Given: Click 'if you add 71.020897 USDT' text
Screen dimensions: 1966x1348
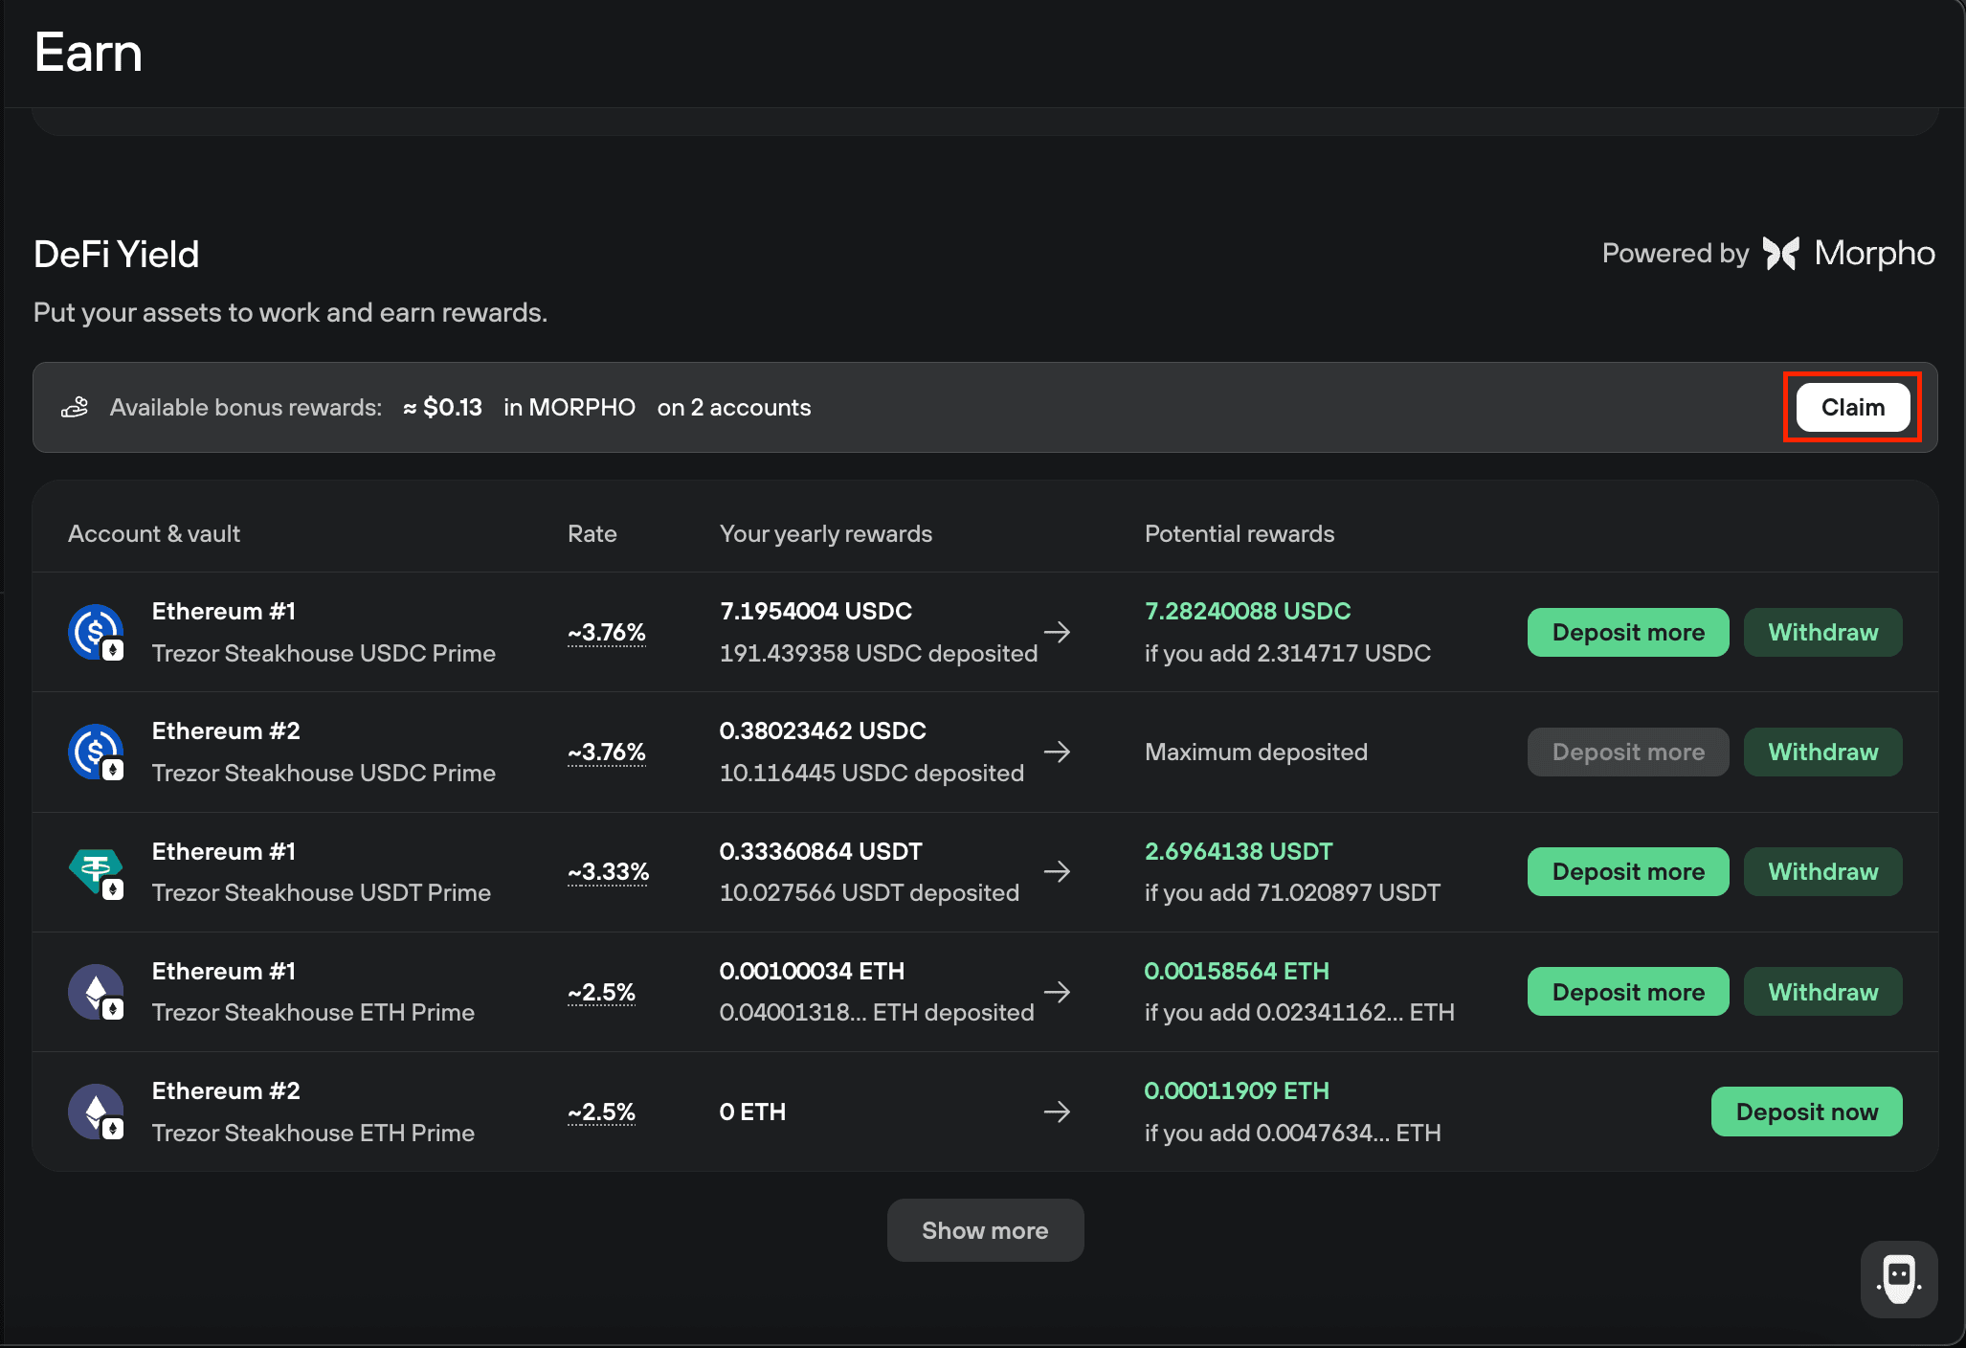Looking at the screenshot, I should pos(1292,892).
